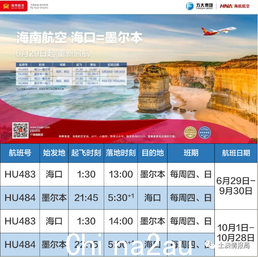Click the 6月29日–9月30日 date range in large table

pos(236,186)
